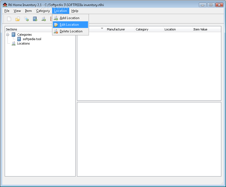Viewport: 226px width, 187px height.
Task: Choose Add Location from the menu
Action: pos(70,18)
